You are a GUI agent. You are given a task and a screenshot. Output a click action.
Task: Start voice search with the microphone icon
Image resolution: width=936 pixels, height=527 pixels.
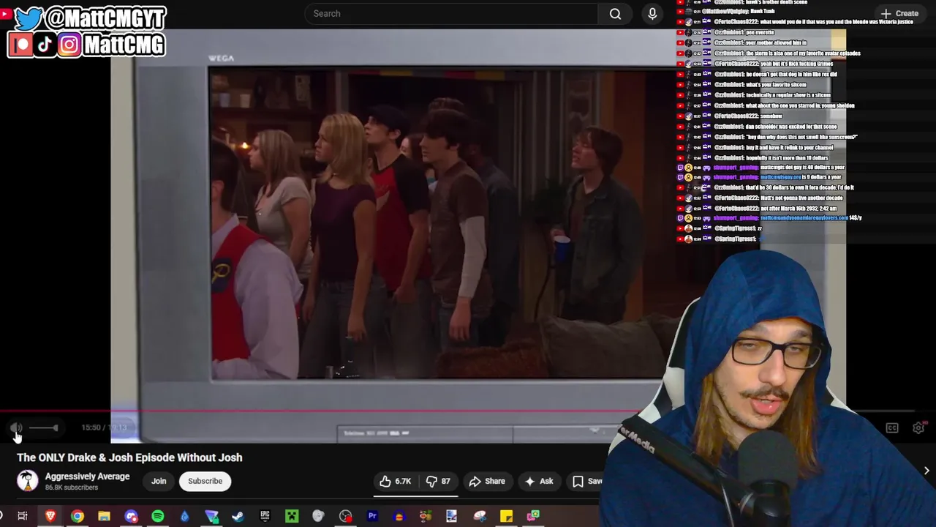point(652,14)
